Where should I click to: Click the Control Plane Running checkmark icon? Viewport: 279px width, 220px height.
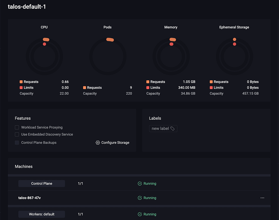(140, 184)
